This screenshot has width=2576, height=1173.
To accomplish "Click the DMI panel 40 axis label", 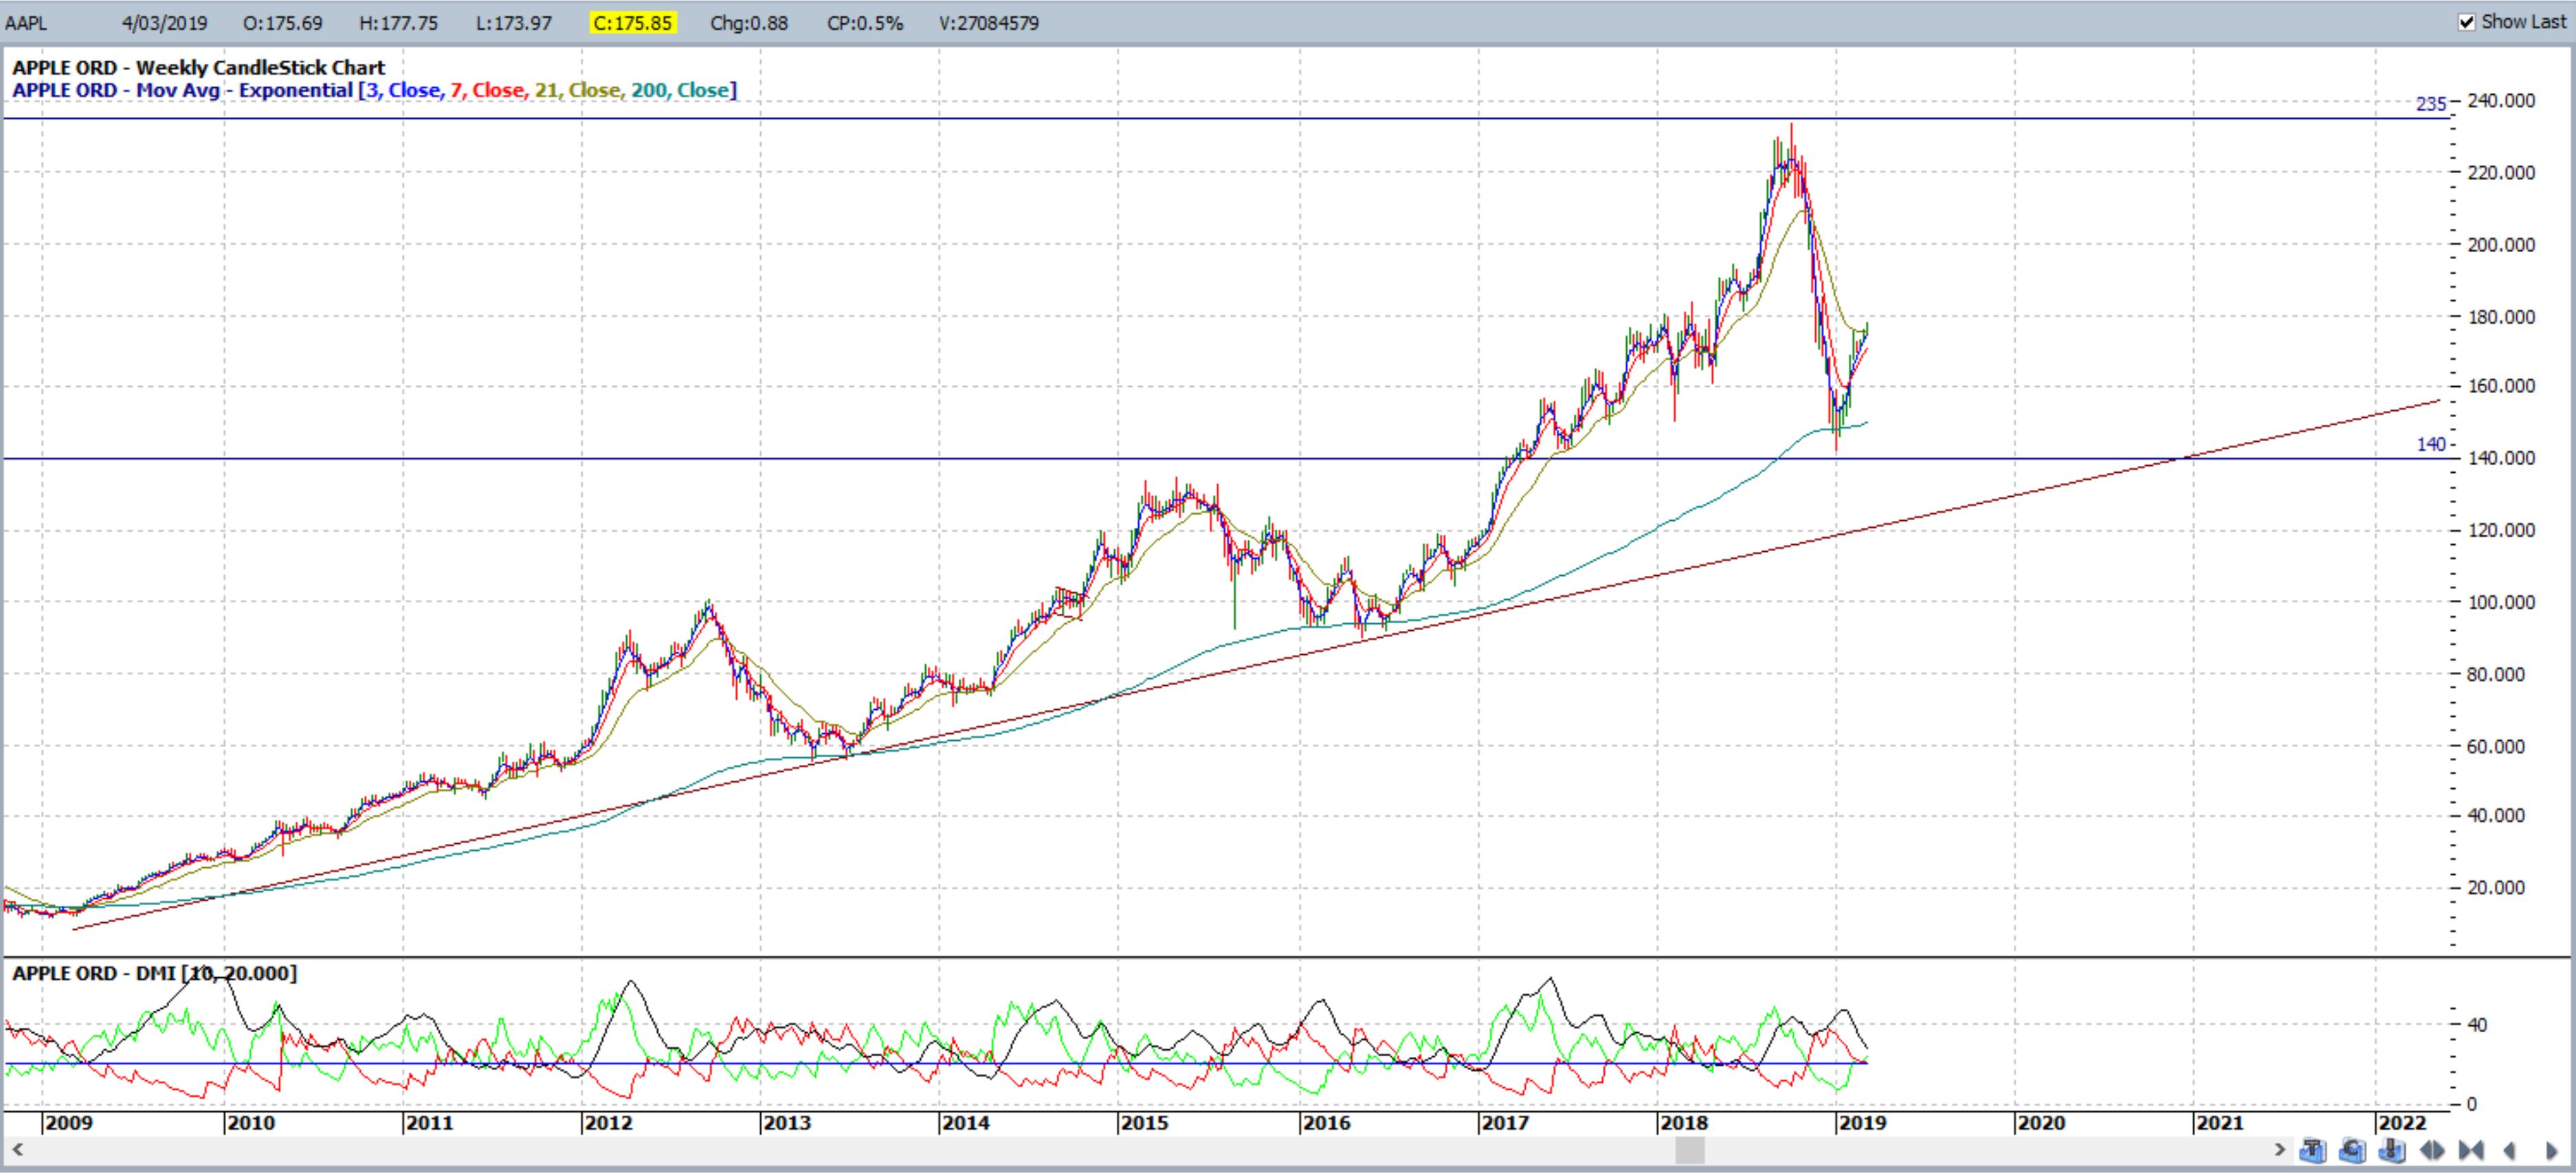I will click(x=2477, y=1024).
